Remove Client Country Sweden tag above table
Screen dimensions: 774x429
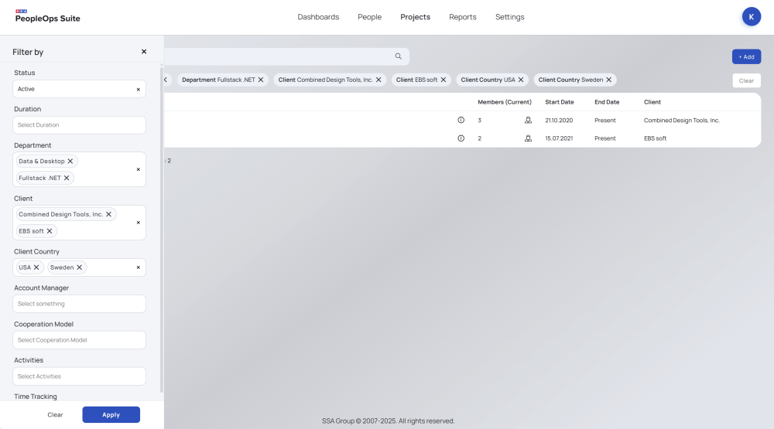pos(609,80)
